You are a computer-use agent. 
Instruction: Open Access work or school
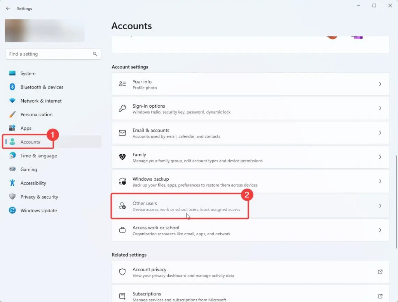251,230
